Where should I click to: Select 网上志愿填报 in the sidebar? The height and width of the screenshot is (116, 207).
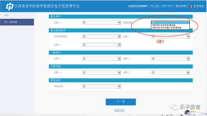(11, 22)
